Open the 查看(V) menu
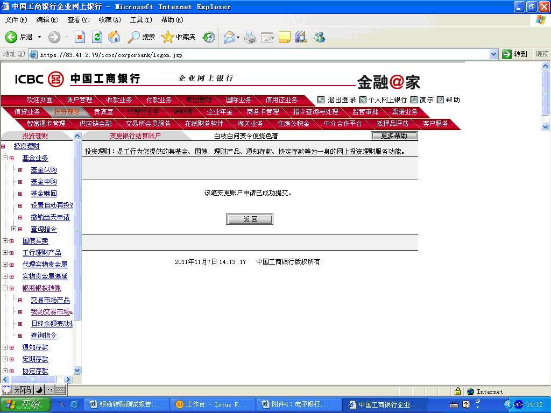Image resolution: width=551 pixels, height=413 pixels. [79, 20]
